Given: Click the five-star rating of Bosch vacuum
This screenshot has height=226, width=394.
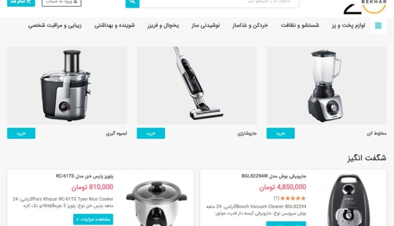Looking at the screenshot, I should tap(293, 198).
